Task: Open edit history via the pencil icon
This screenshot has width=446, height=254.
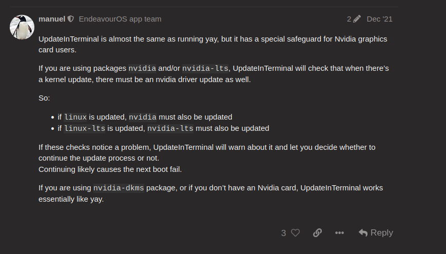Action: pyautogui.click(x=357, y=19)
